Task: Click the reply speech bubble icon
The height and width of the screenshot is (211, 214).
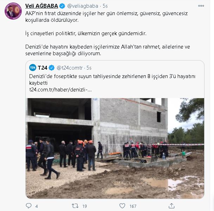Action: (29, 206)
